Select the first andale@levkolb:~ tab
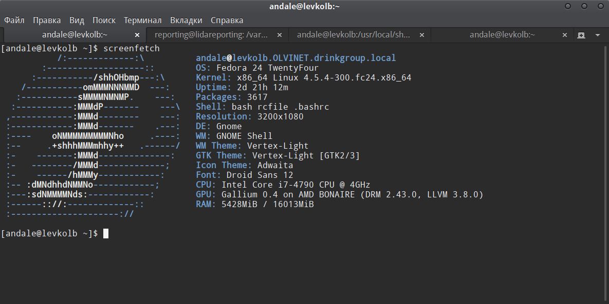 tap(75, 35)
